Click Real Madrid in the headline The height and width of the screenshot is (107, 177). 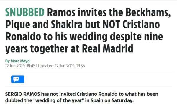(x=107, y=49)
